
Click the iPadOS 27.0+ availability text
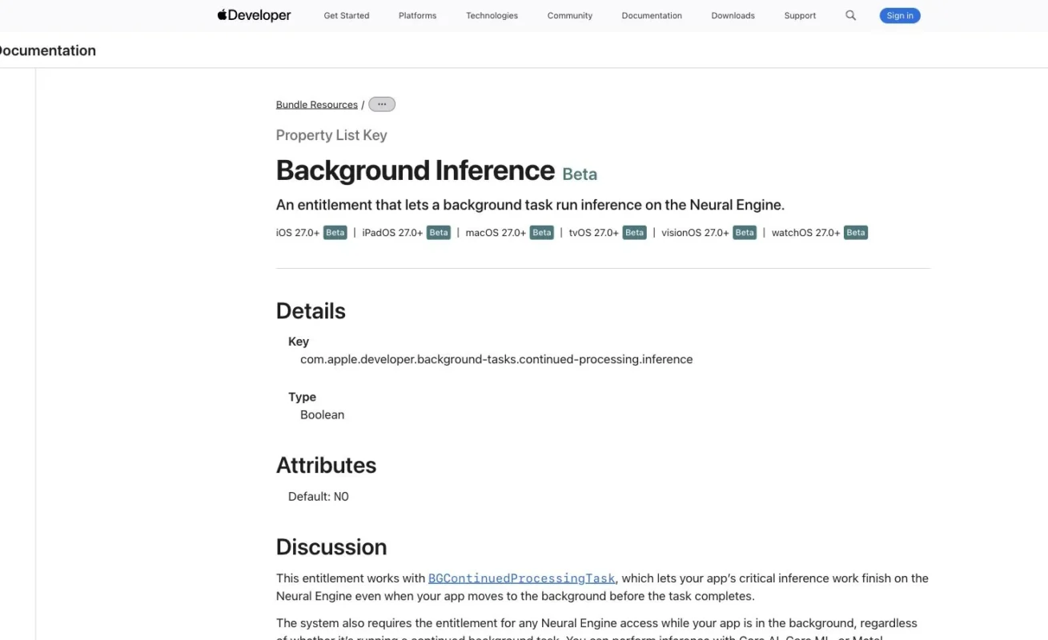click(x=392, y=233)
